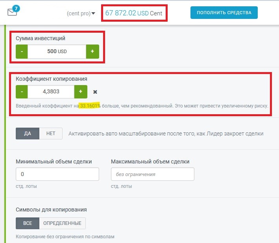Decrease copy coefficient with minus button
This screenshot has width=279, height=243.
[x=22, y=92]
